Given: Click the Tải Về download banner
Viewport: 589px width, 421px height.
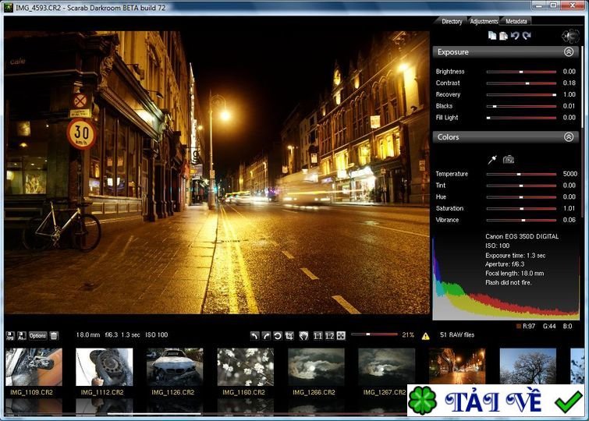Looking at the screenshot, I should pos(497,402).
